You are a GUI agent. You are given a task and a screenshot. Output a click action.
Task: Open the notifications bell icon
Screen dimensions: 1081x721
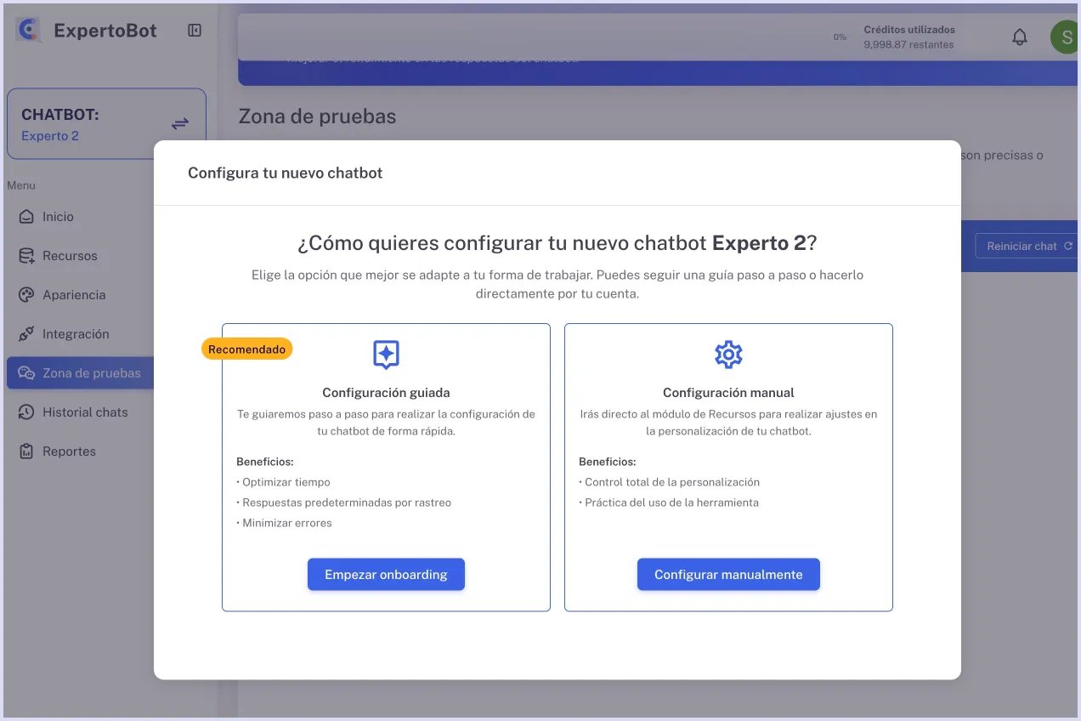click(1020, 37)
